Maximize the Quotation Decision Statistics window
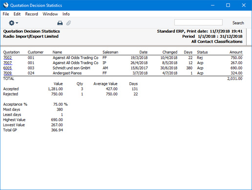The height and width of the screenshot is (190, 252). (228, 5)
